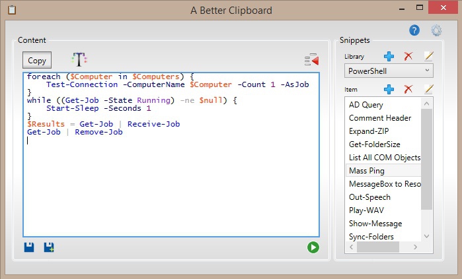Select the MessageBox to Reso snippet

[x=383, y=184]
